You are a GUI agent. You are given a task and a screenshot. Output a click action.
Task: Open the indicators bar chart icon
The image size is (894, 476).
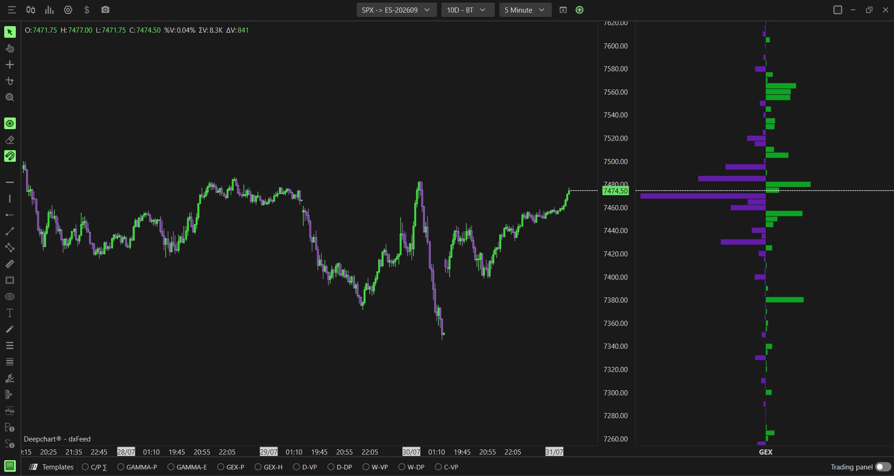tap(49, 10)
